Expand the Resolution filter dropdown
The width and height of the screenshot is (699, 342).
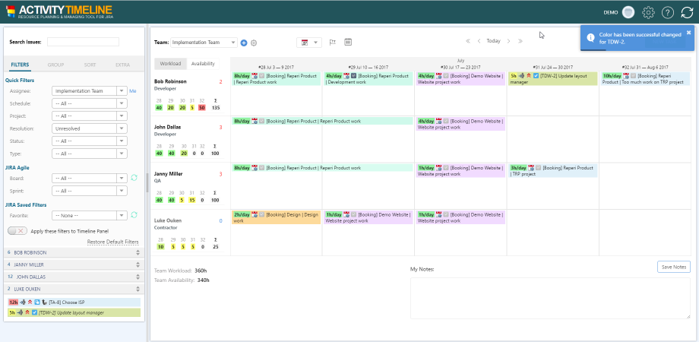pyautogui.click(x=122, y=129)
